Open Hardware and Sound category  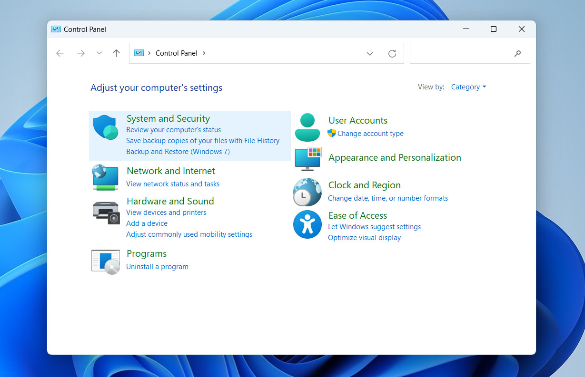pyautogui.click(x=170, y=202)
